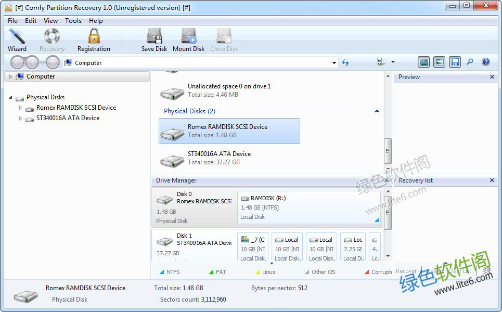Open the navigation history dropdown arrow

pos(42,63)
